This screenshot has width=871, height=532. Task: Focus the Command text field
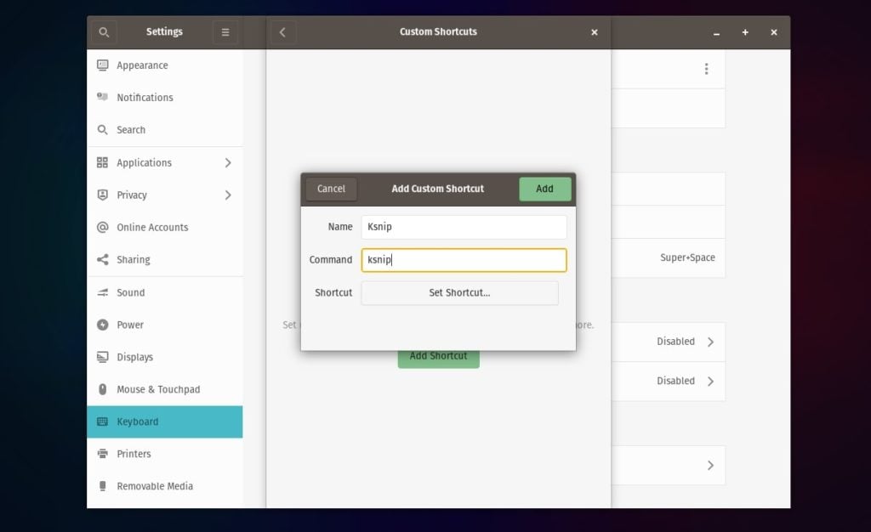coord(464,260)
